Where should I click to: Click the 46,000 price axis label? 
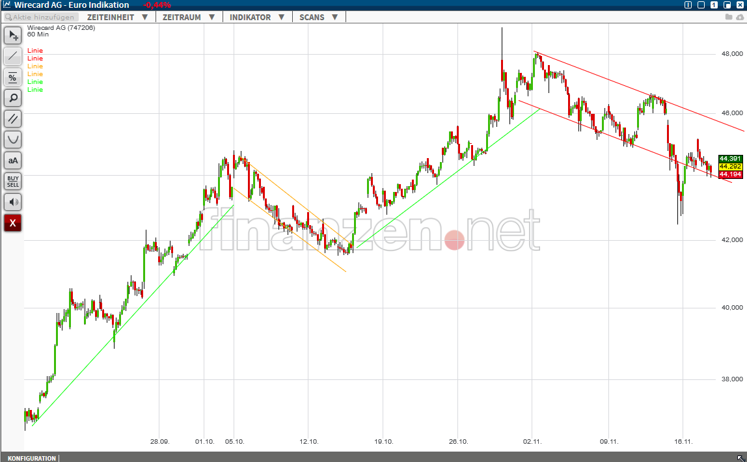pyautogui.click(x=732, y=113)
